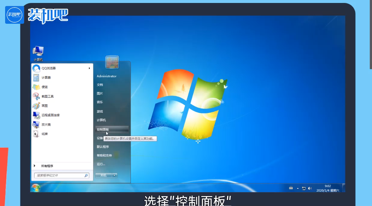Viewport: 372px width, 206px height.
Task: Open 运行... in Start menu
Action: tap(101, 164)
